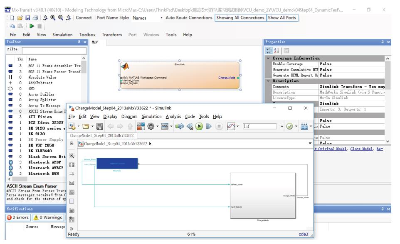Open Simulation Data Inspector icon
Image resolution: width=400 pixels, height=244 pixels.
pyautogui.click(x=231, y=126)
